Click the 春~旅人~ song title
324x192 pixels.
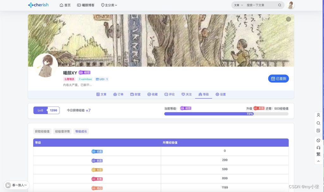(x=19, y=185)
